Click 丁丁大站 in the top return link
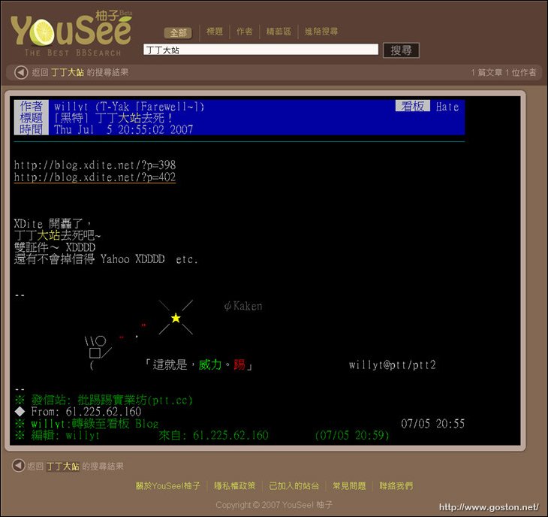 click(x=68, y=73)
